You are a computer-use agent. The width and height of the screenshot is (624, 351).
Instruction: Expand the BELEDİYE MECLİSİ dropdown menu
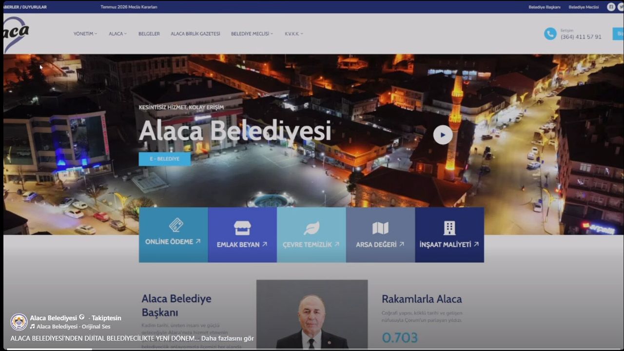[x=252, y=34]
